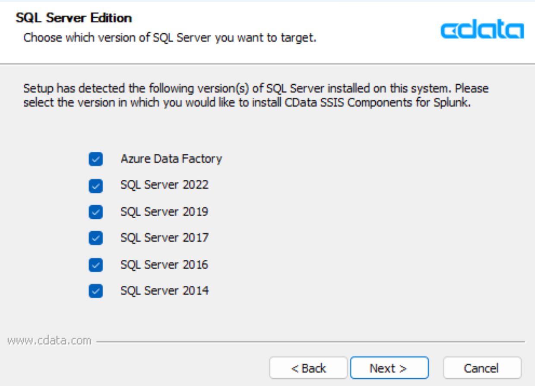Go back with the < Back button
The image size is (535, 386).
(308, 368)
